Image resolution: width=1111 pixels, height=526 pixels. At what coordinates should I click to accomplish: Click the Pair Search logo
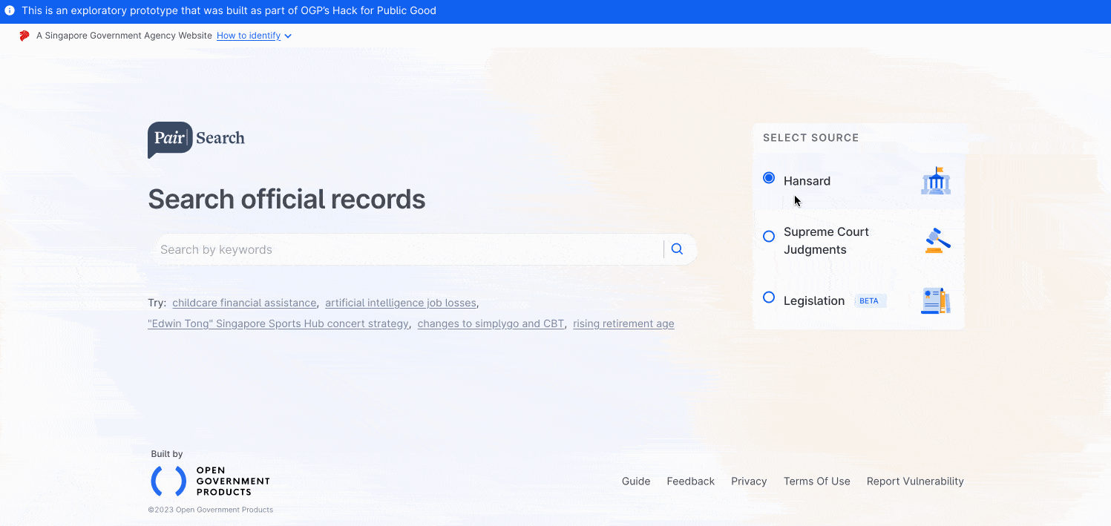pyautogui.click(x=196, y=139)
